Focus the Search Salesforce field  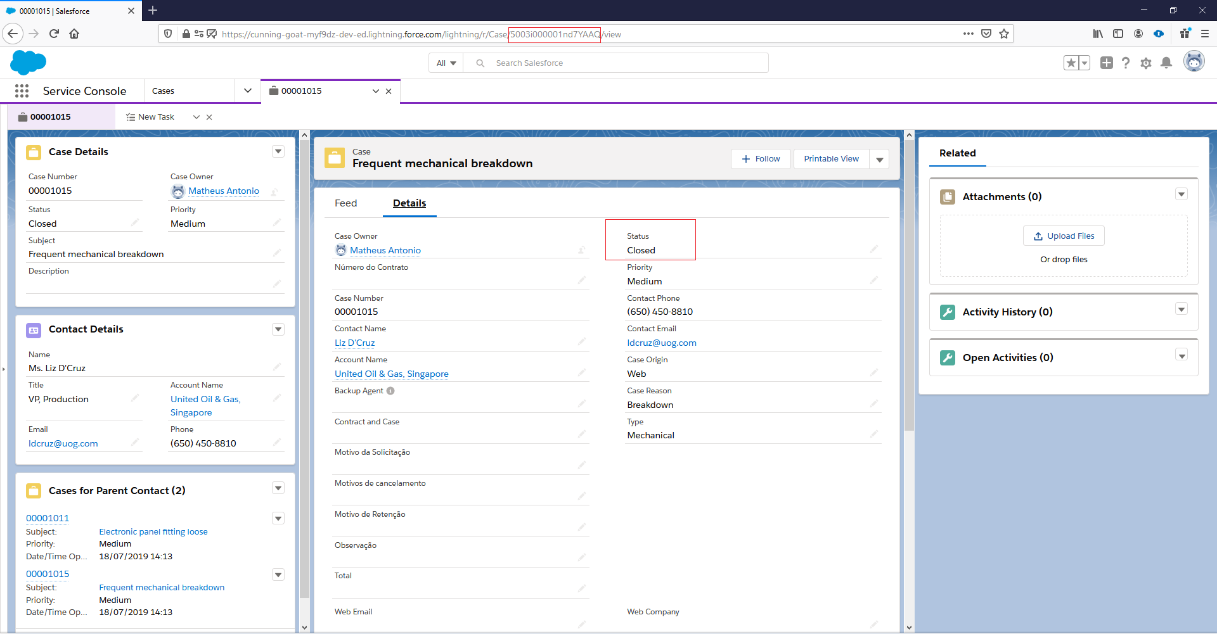click(x=615, y=63)
